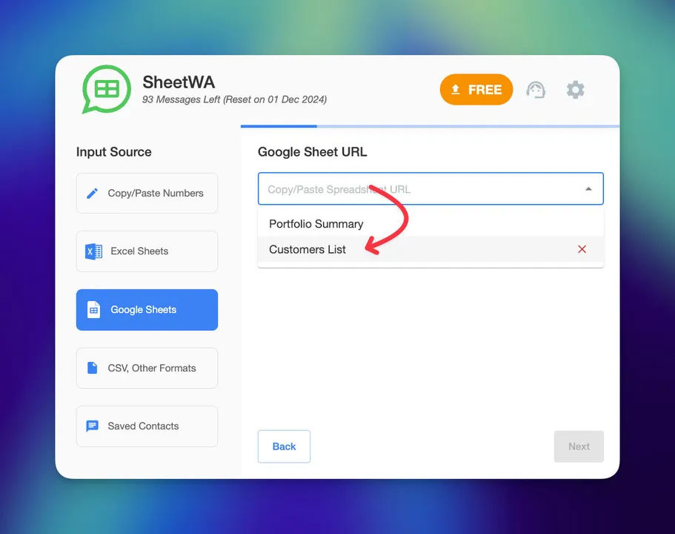Select Excel Sheets input source

pyautogui.click(x=147, y=251)
